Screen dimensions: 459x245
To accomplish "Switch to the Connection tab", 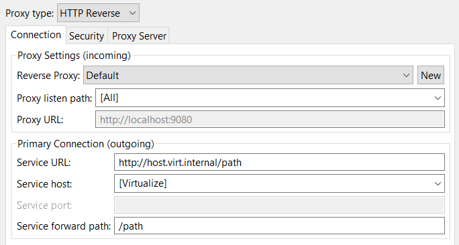I will (x=36, y=35).
